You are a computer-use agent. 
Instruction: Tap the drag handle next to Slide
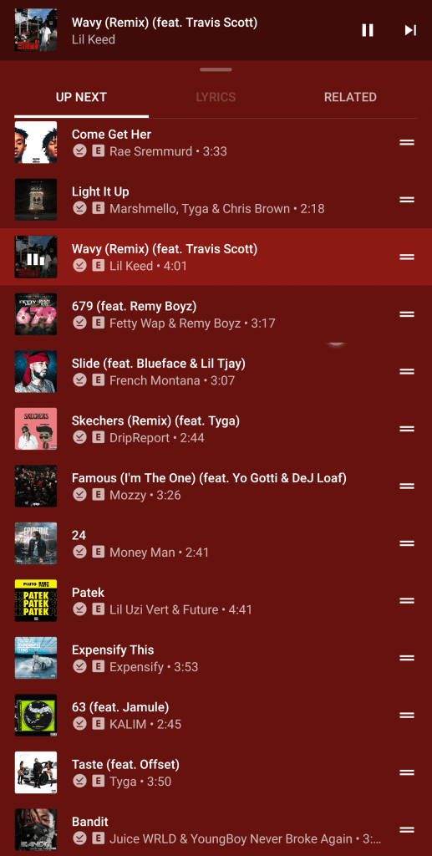pos(407,372)
